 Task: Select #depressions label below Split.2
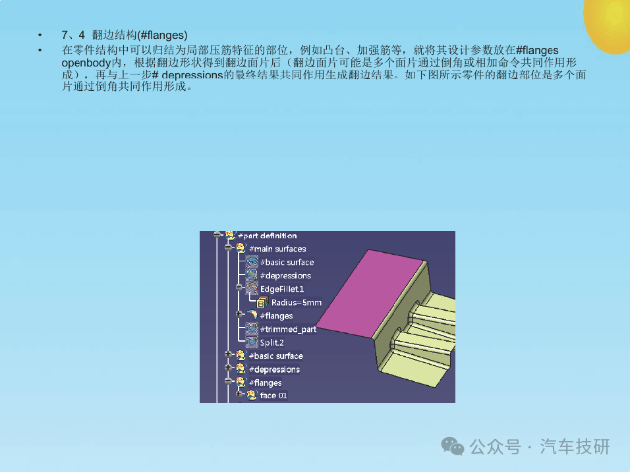tap(274, 369)
